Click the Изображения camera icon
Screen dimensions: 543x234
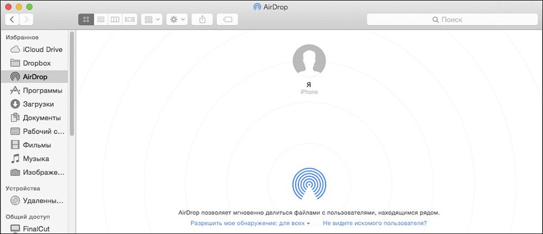coord(15,172)
